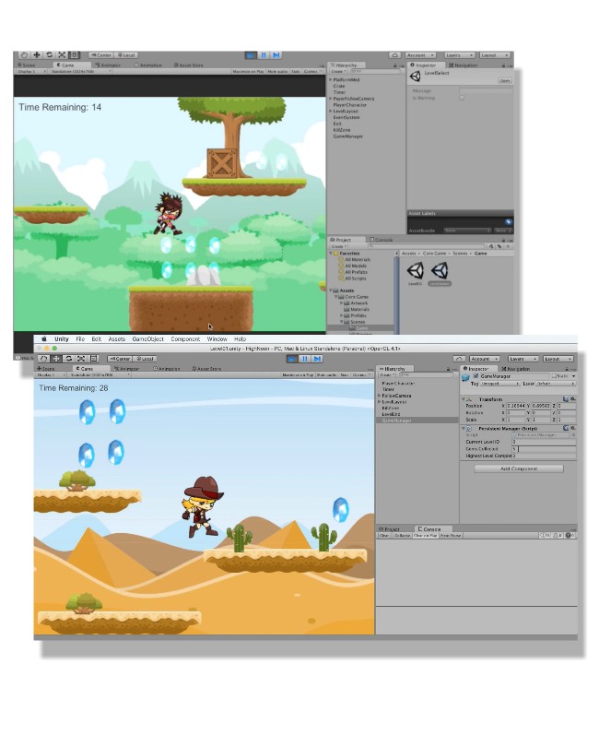Select GameManager in the lower Hierarchy list

(x=397, y=421)
